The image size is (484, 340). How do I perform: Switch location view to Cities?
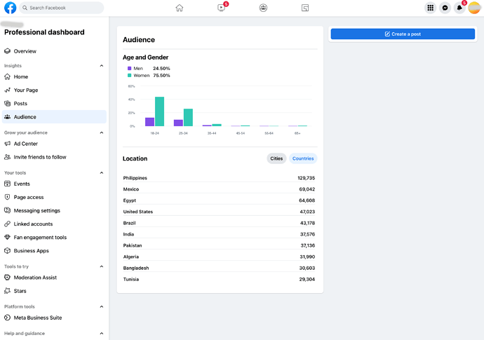click(276, 158)
